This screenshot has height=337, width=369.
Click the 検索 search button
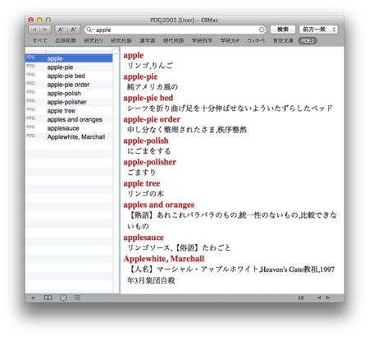(x=283, y=30)
